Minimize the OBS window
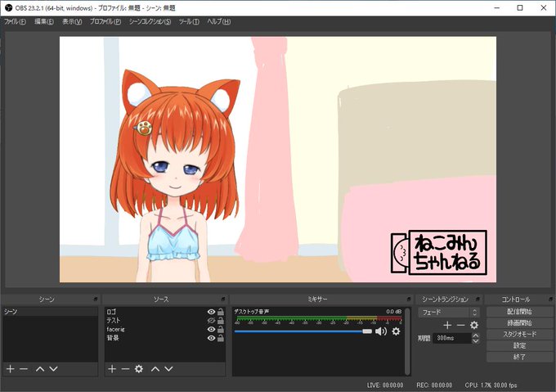556x392 pixels. tap(497, 8)
